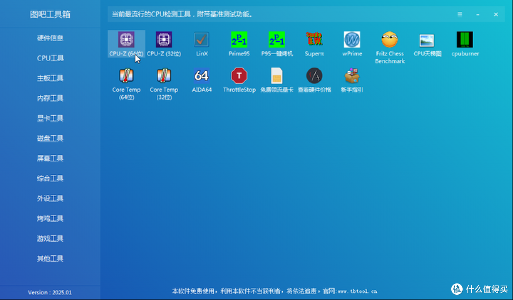Open P95一键烤机 icon
This screenshot has width=513, height=300.
click(x=277, y=44)
